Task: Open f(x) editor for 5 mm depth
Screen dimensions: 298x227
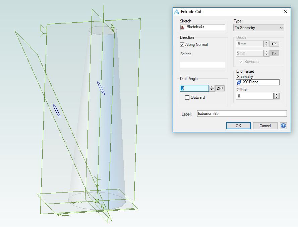Action: pyautogui.click(x=275, y=53)
